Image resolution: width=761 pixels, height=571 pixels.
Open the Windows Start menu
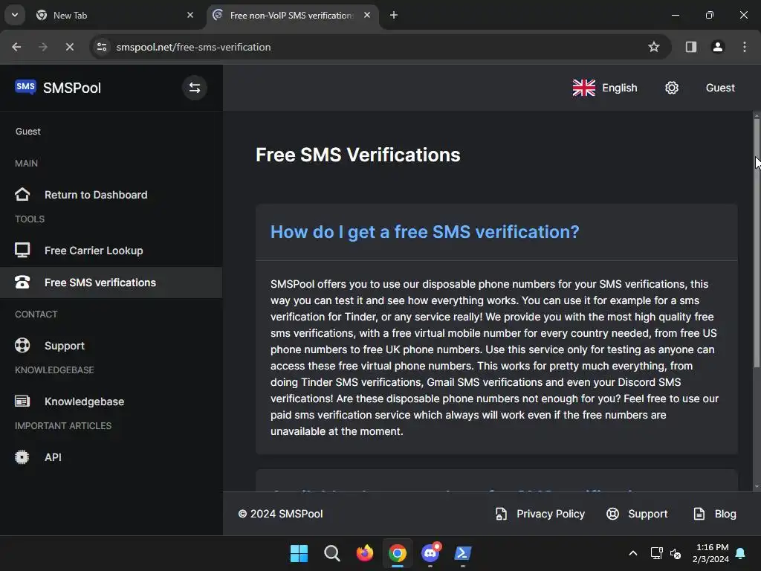coord(299,553)
